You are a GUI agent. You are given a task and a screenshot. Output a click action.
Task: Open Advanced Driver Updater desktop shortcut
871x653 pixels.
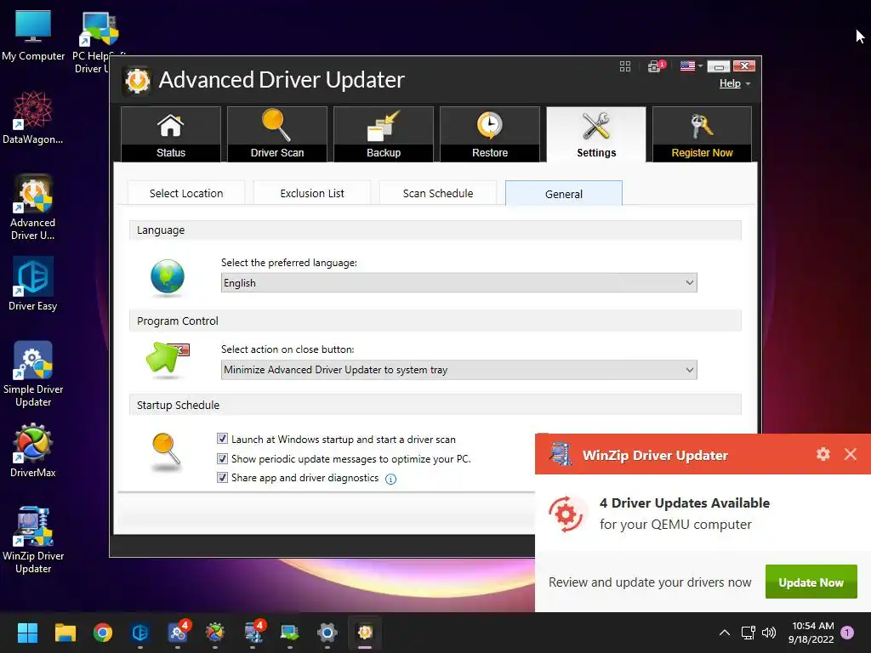pos(33,207)
